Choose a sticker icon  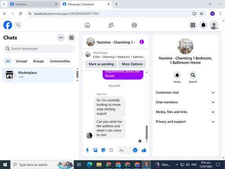(x=103, y=150)
